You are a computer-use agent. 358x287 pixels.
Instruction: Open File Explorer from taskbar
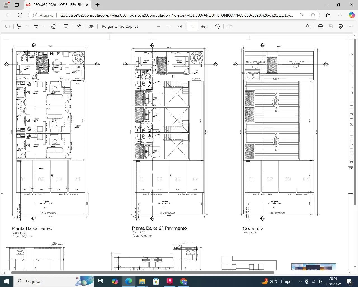tap(142, 281)
